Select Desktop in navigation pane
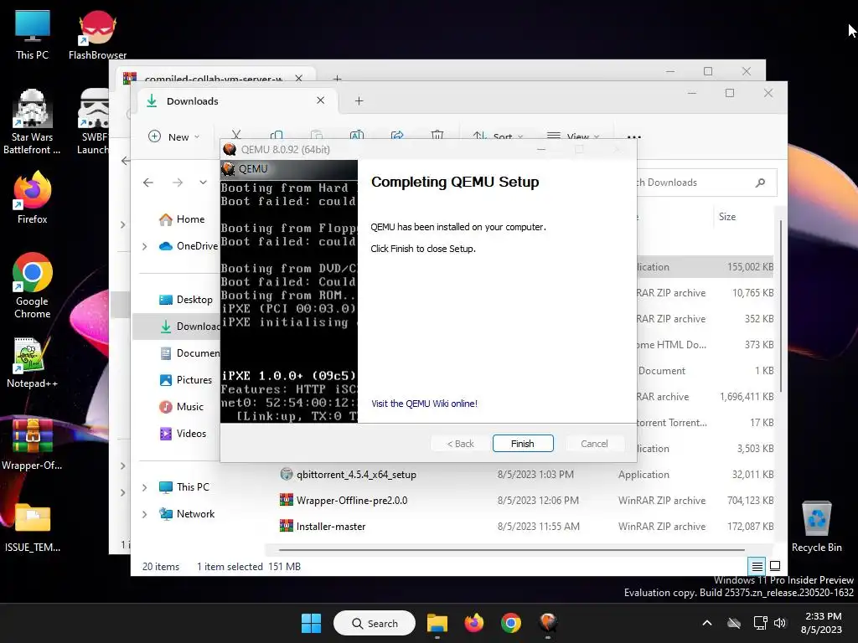 (x=186, y=300)
